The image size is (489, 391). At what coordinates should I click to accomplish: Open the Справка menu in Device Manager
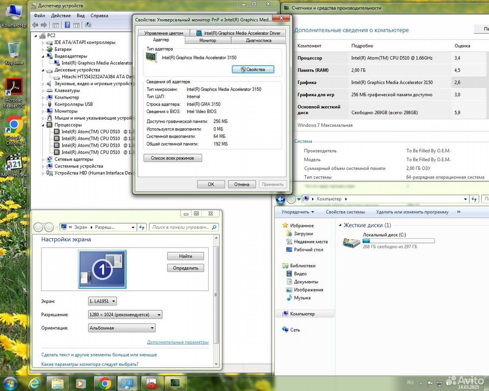(x=99, y=16)
